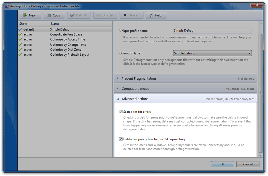
Task: Click the New profile toolbar button
Action: (30, 15)
